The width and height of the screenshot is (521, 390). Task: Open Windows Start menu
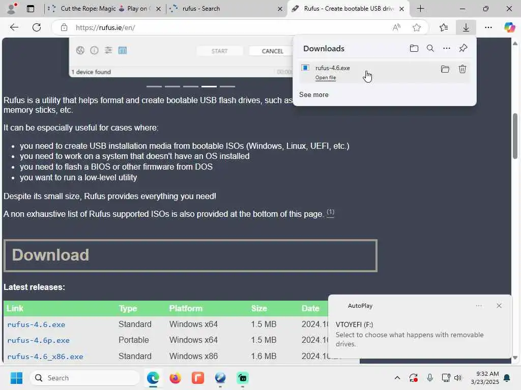pos(17,378)
